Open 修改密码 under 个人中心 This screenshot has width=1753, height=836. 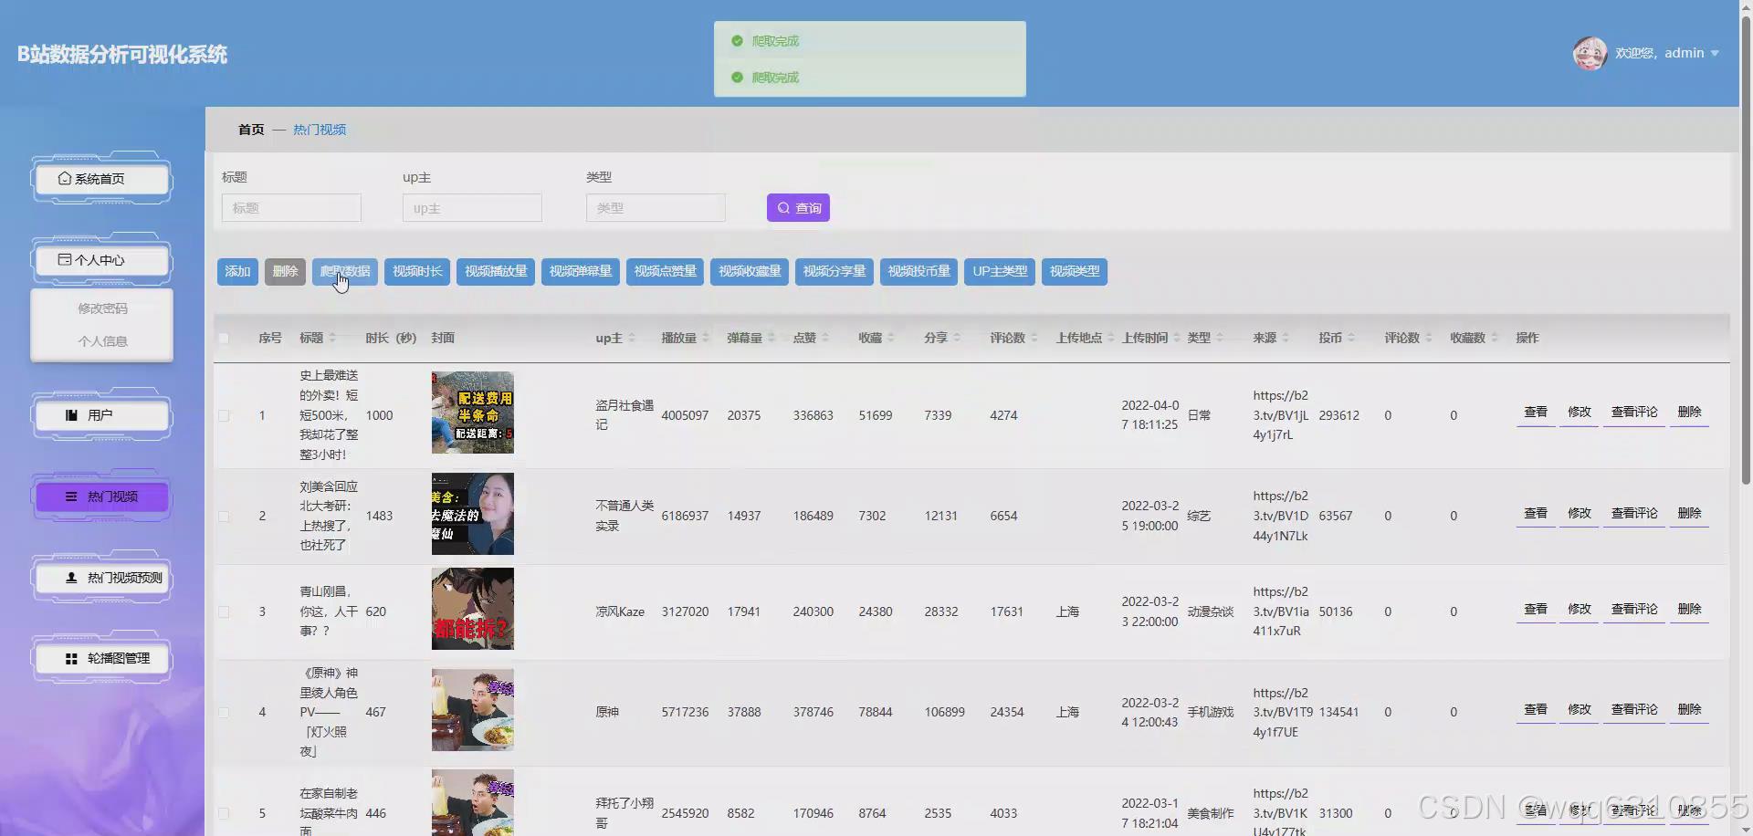102,308
